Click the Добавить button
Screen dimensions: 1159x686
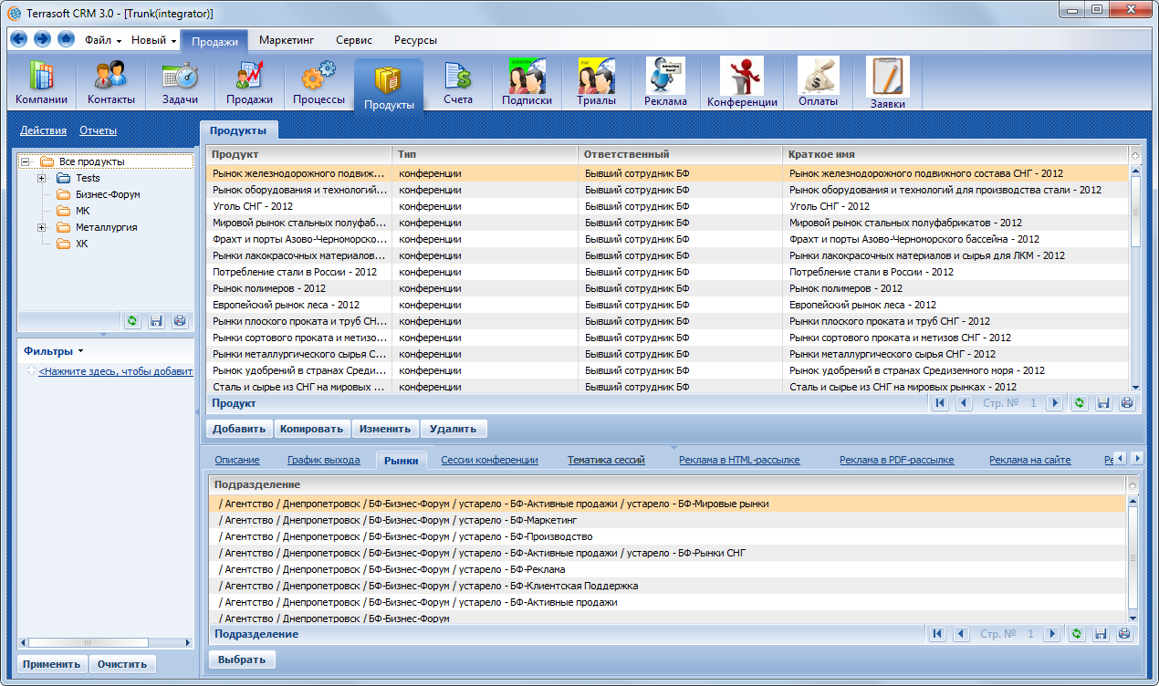(x=239, y=429)
